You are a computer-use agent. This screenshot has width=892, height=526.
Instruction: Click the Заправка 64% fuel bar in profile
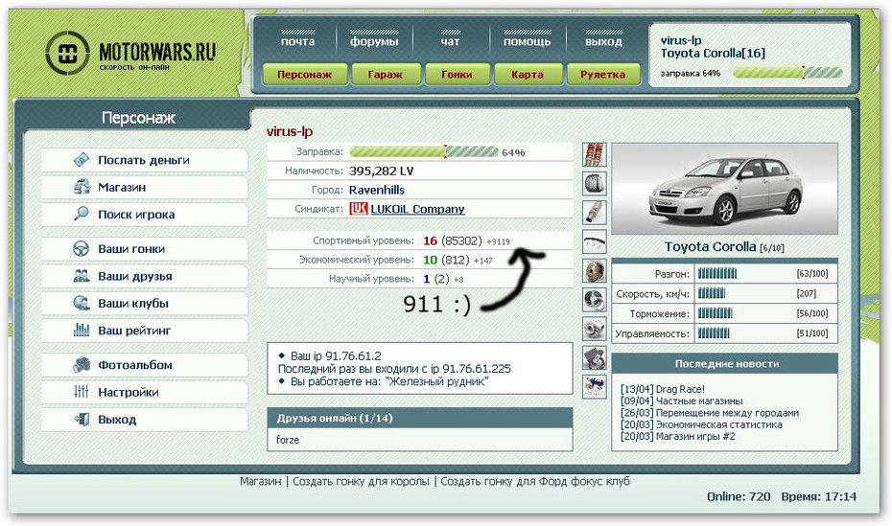pyautogui.click(x=424, y=151)
